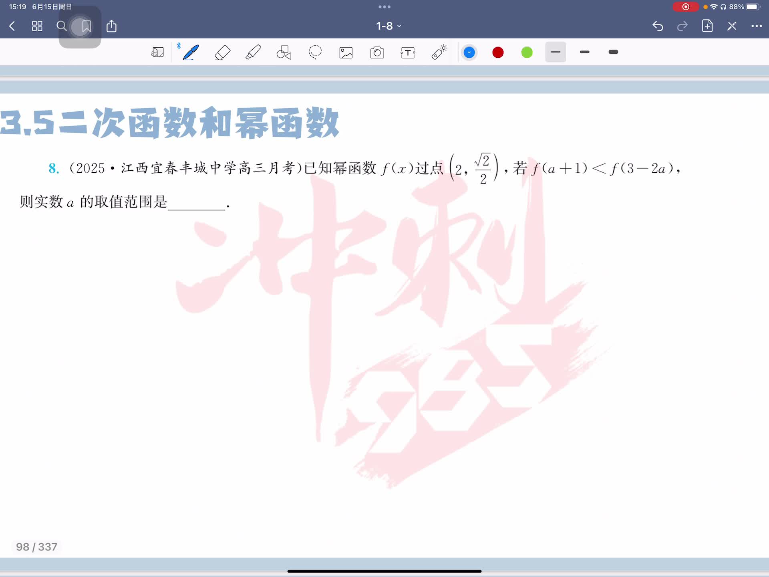The image size is (769, 577).
Task: Open the camera tool
Action: click(377, 52)
